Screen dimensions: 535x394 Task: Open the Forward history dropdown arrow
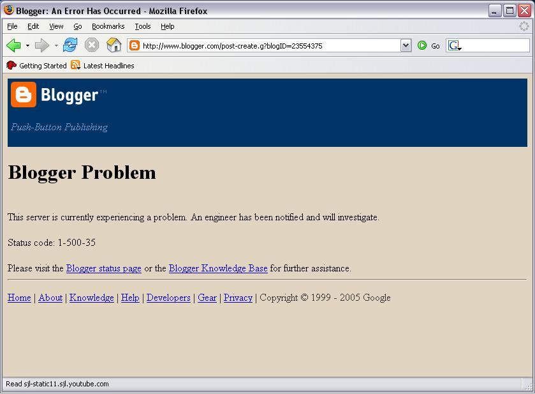(x=56, y=45)
